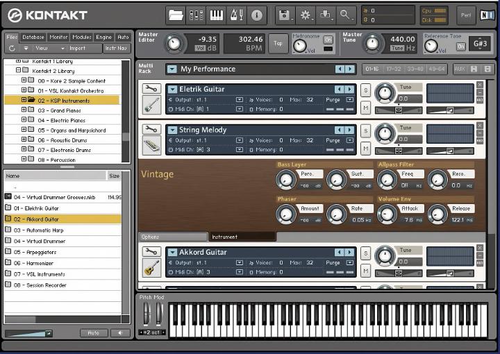The height and width of the screenshot is (354, 500).
Task: Click the String Melody keyboard picture
Action: (x=151, y=146)
